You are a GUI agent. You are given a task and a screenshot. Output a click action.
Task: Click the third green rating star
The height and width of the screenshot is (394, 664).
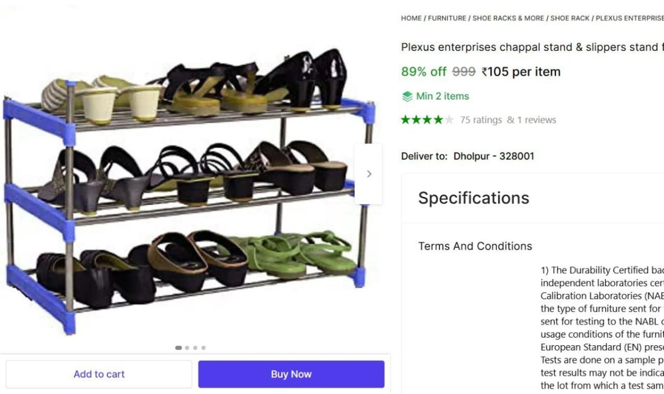click(x=427, y=120)
